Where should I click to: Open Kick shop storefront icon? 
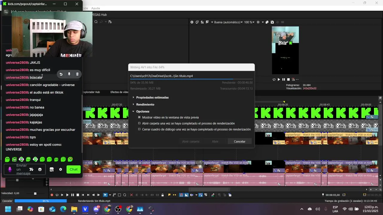[51, 169]
